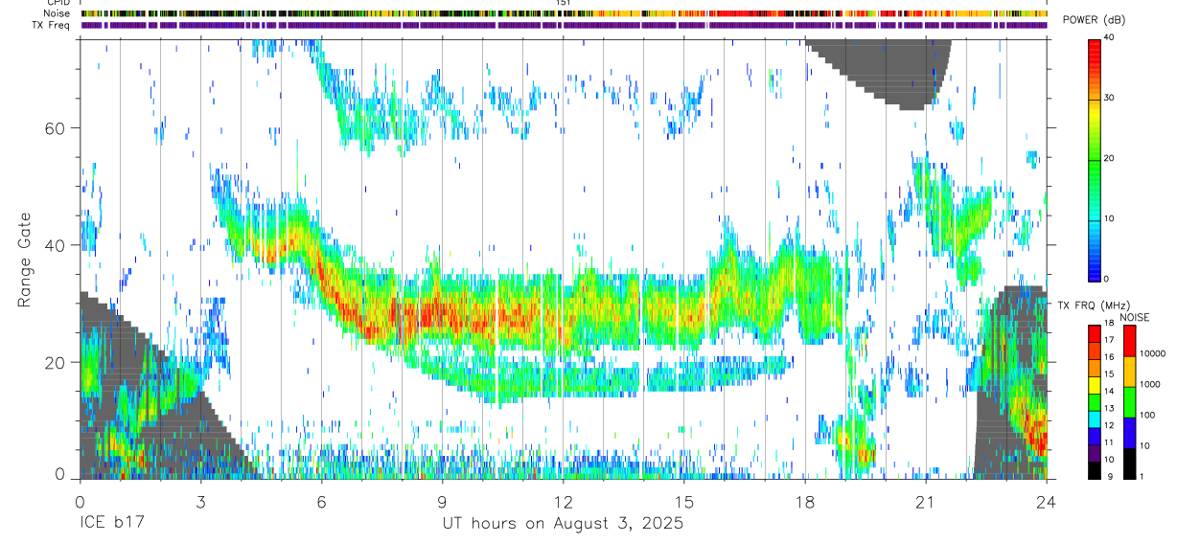Screen dimensions: 1177x543
Task: Click 'UT hours on August 3, 2025' axis title
Action: (563, 524)
